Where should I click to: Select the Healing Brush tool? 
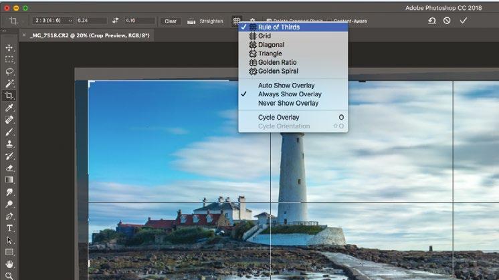[9, 120]
